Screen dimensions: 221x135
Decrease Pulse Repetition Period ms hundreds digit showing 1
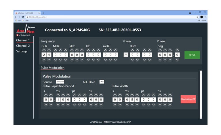[58, 104]
